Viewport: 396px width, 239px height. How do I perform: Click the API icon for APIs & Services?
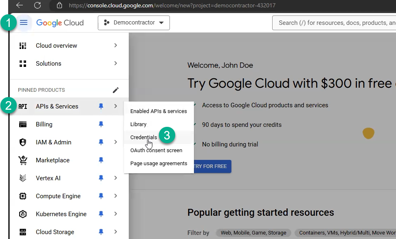point(23,106)
